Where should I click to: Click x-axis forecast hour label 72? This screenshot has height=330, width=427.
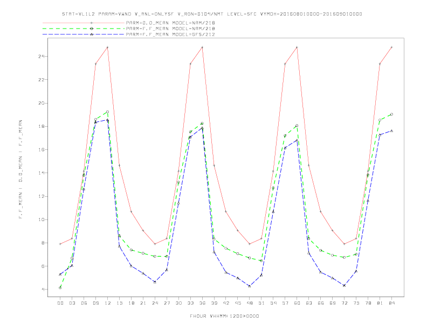(x=345, y=303)
